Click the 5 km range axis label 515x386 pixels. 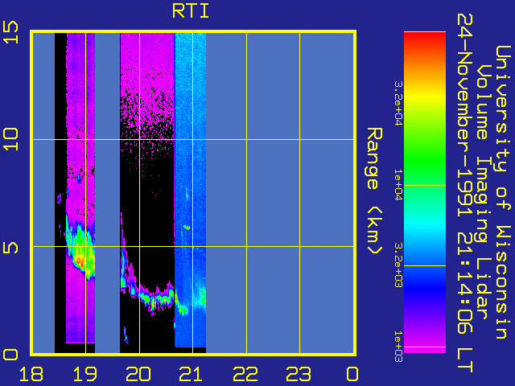click(10, 246)
